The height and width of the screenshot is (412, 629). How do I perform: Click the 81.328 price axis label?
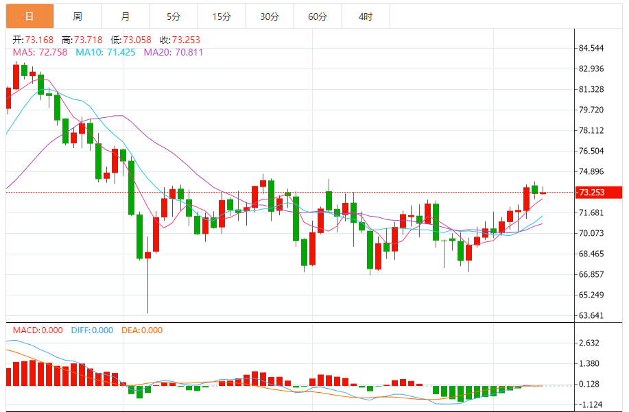click(x=591, y=89)
